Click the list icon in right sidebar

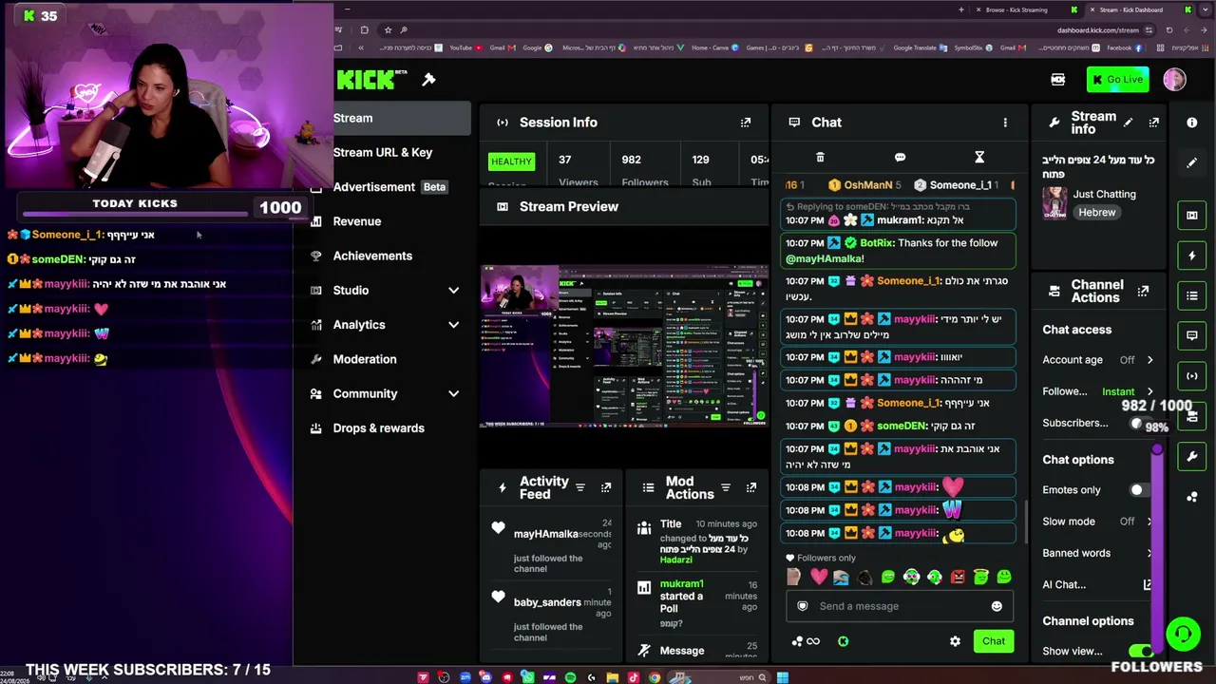[x=1191, y=295]
